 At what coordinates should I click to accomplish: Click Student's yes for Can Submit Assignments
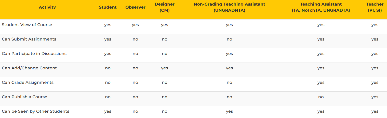coord(108,39)
